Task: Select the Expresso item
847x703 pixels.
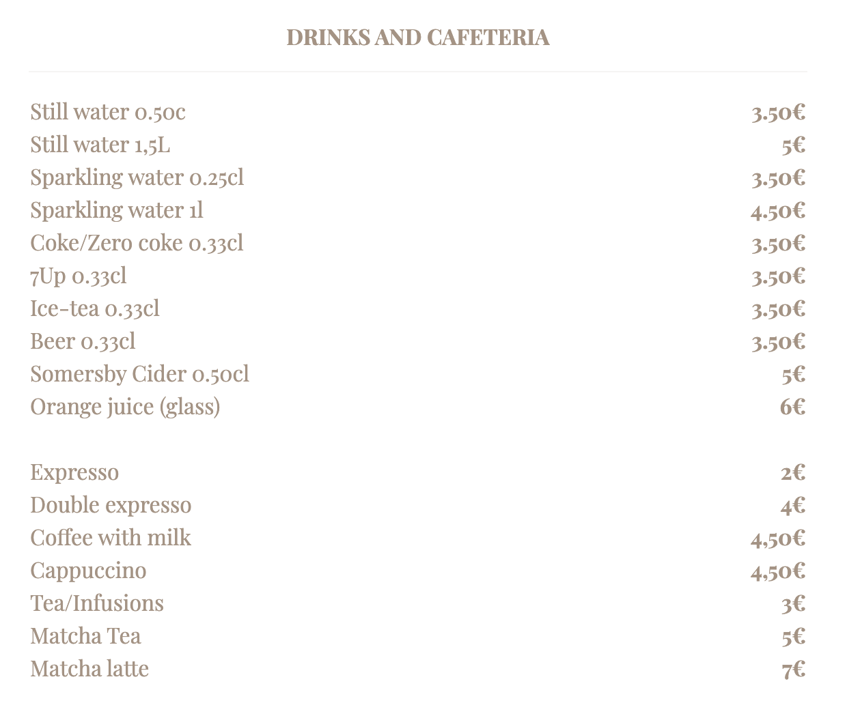Action: 74,472
